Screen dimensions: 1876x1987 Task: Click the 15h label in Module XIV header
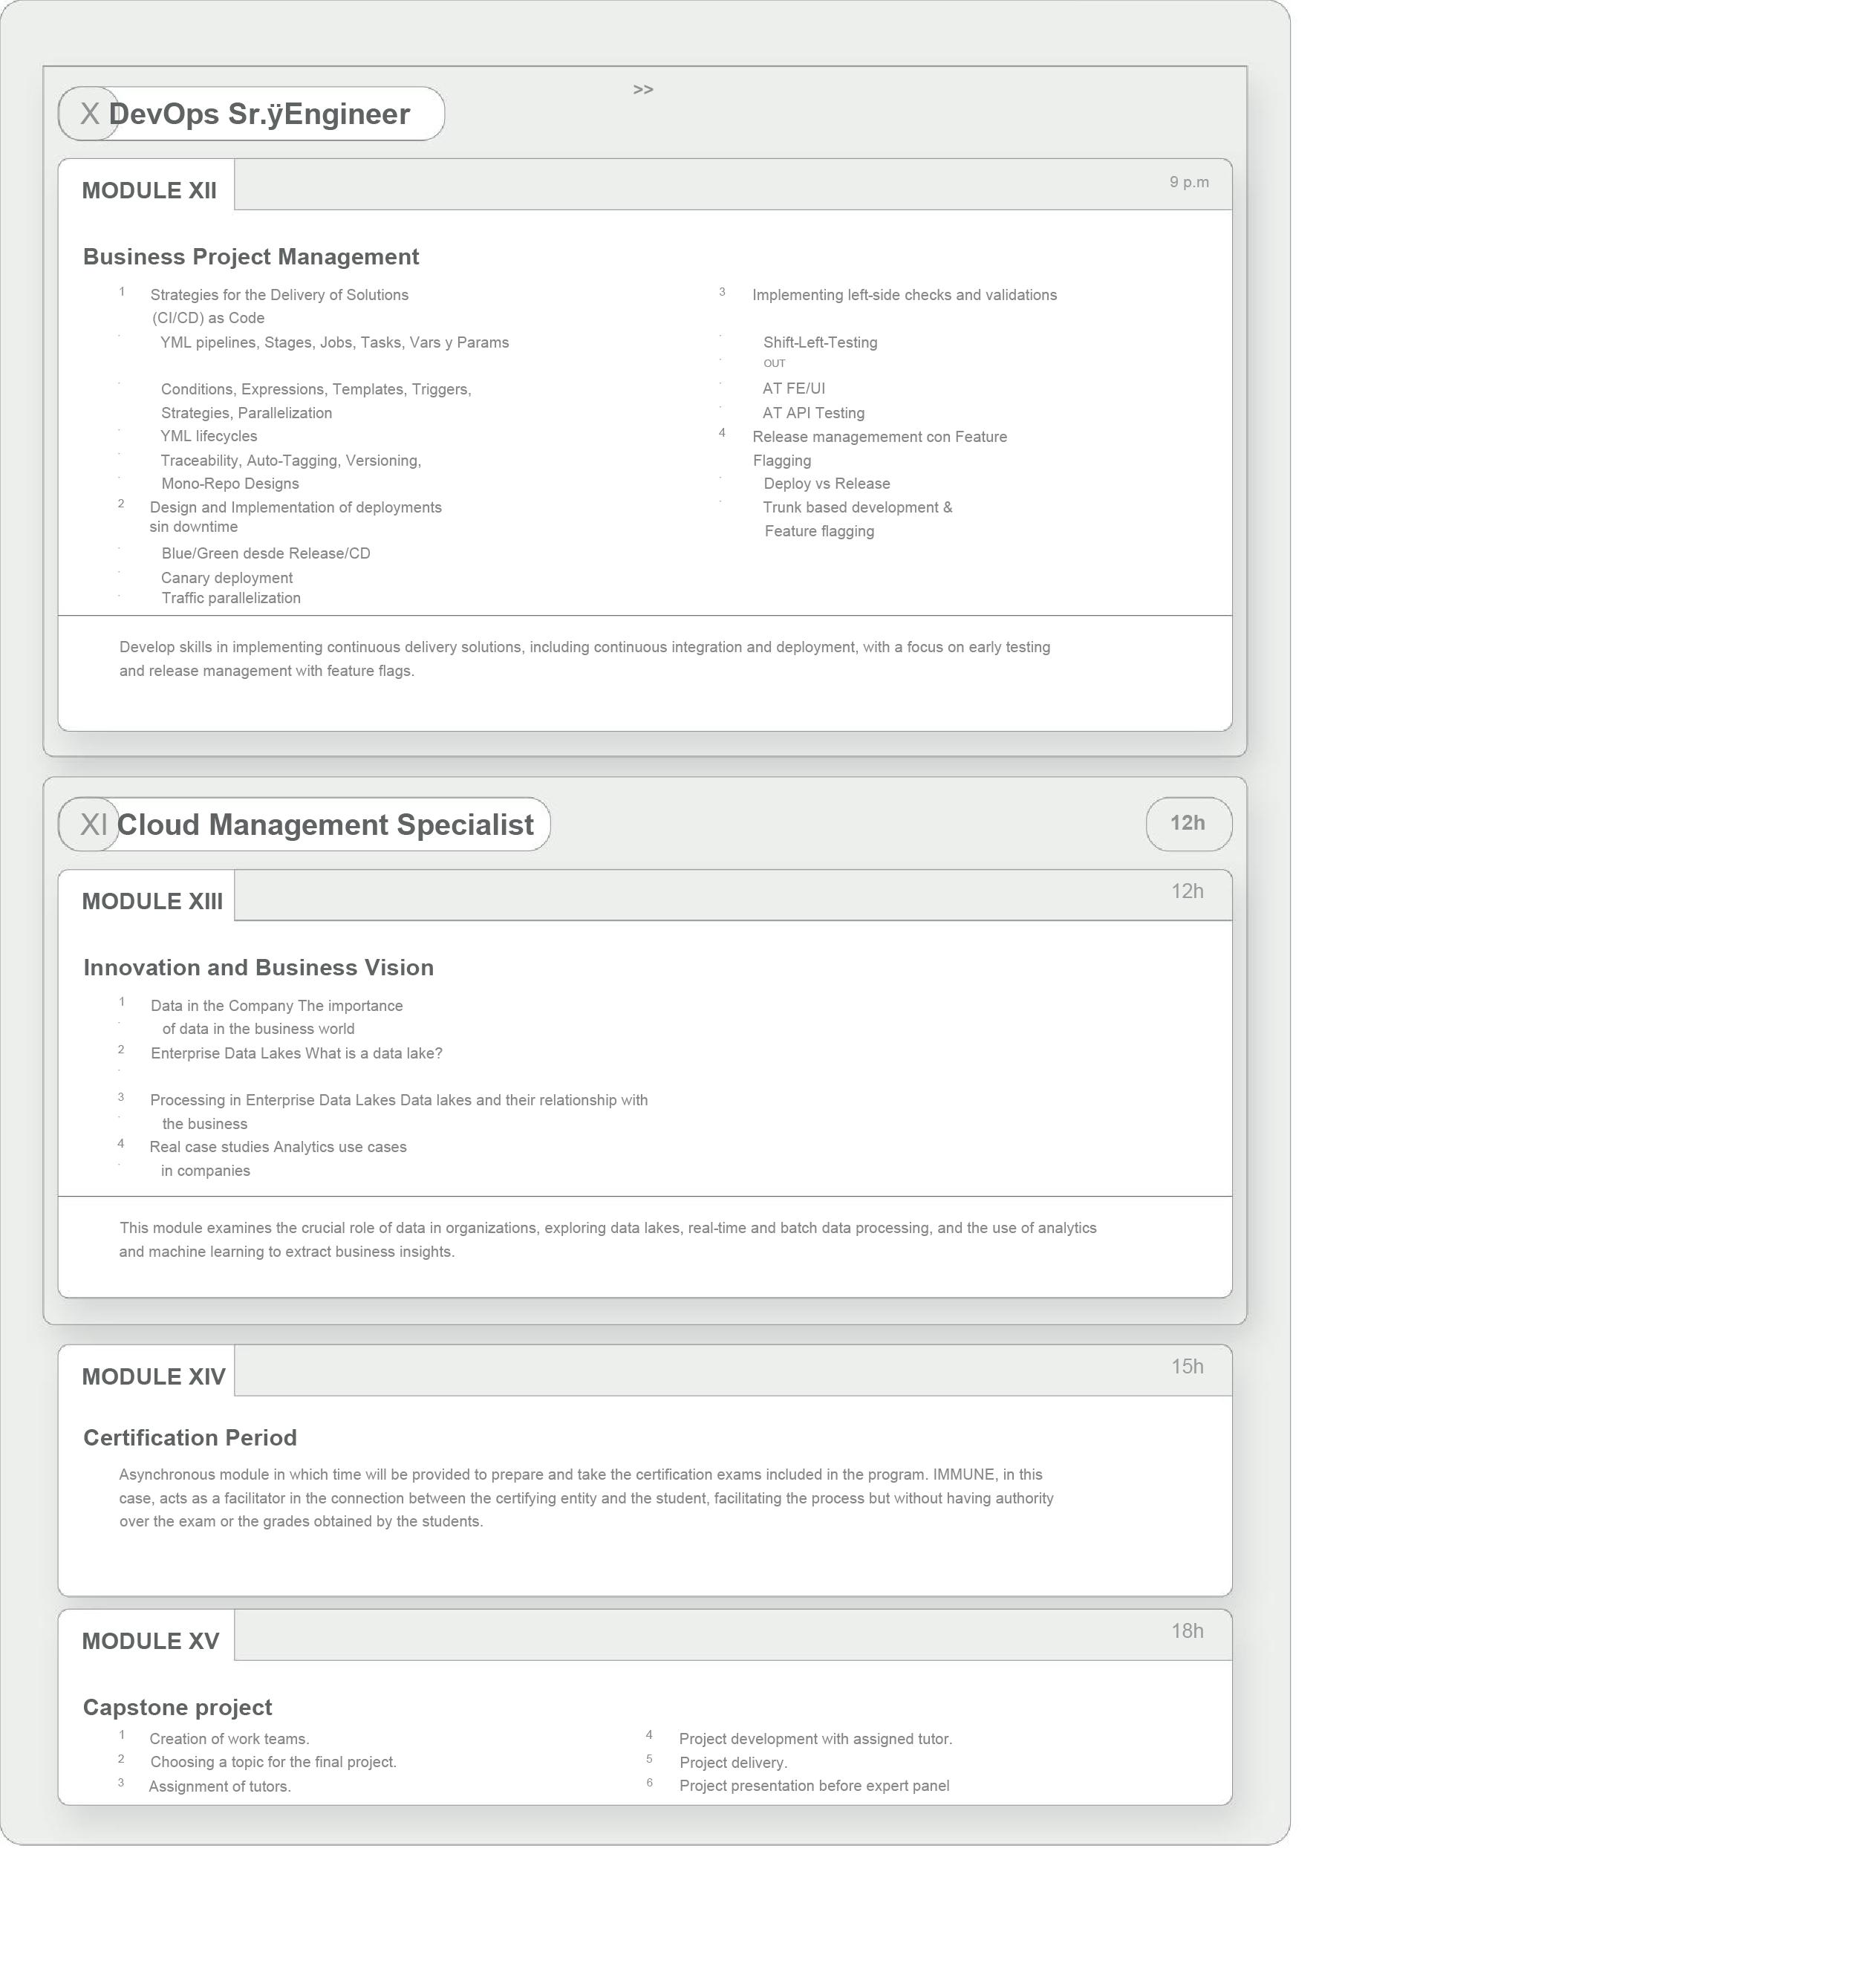pyautogui.click(x=1187, y=1367)
